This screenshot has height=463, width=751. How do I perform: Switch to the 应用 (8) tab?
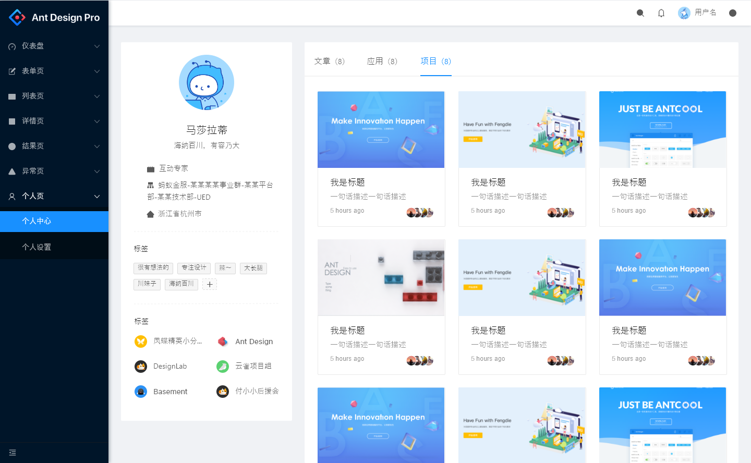(382, 61)
